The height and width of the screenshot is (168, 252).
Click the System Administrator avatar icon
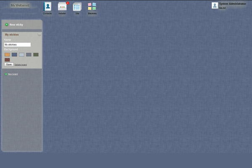click(215, 5)
